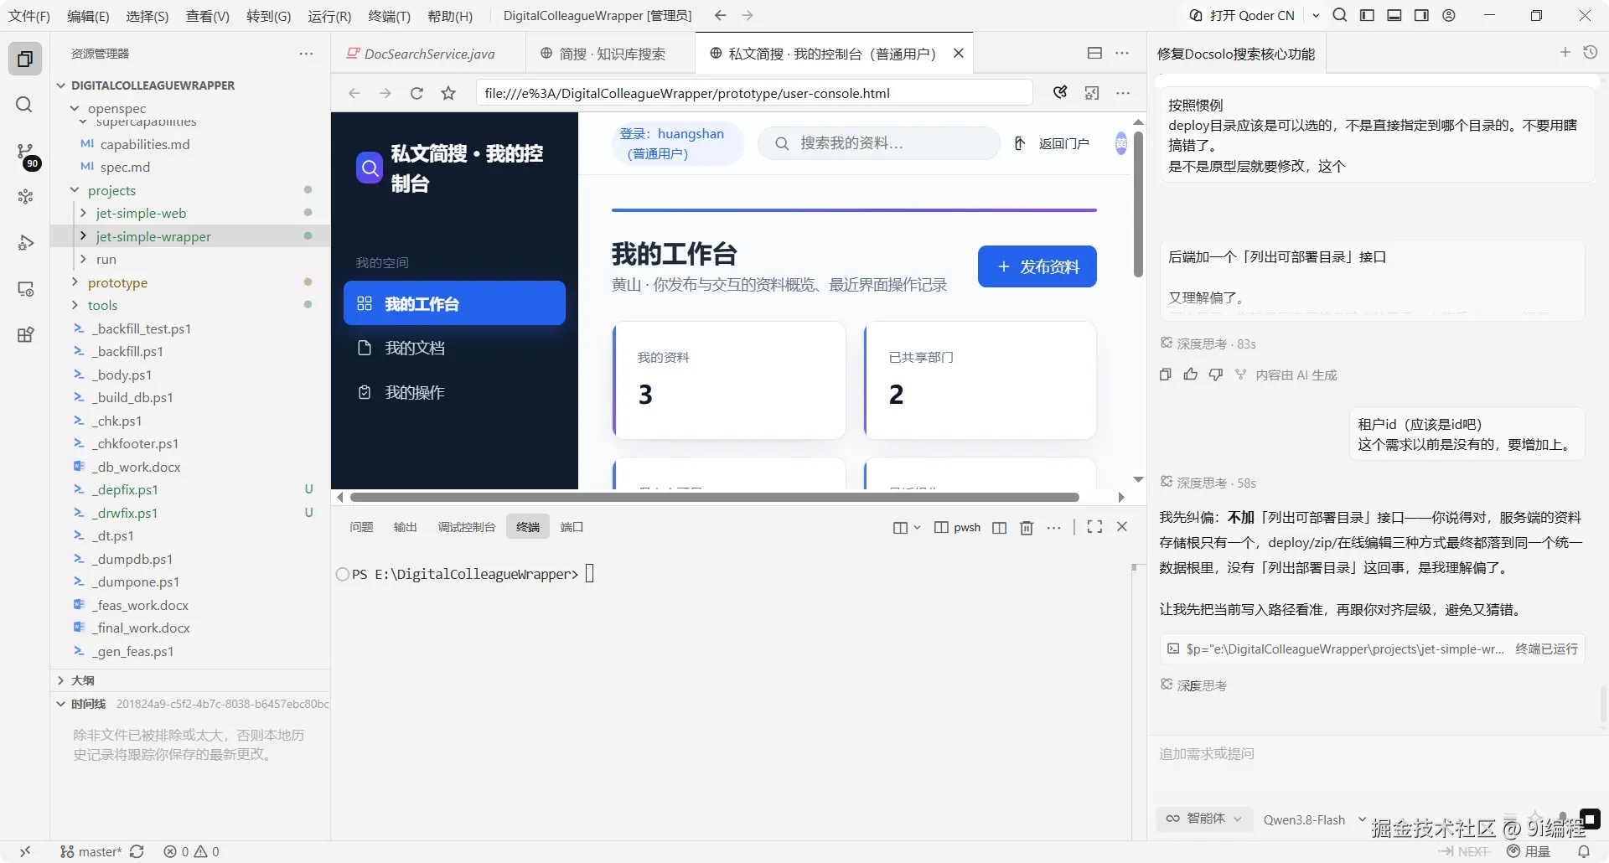Close the 私文简搜 console tab
Viewport: 1609px width, 863px height.
(959, 53)
